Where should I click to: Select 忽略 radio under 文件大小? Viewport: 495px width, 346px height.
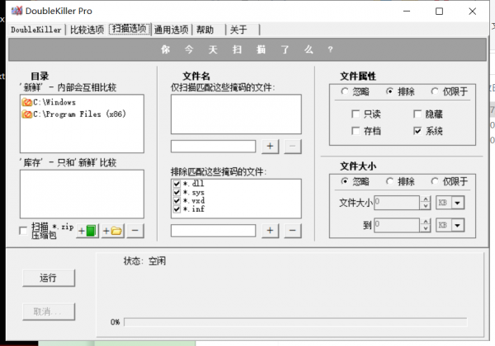[345, 181]
